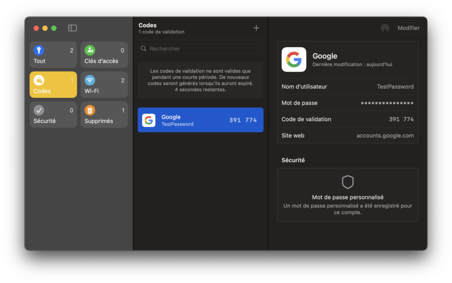The height and width of the screenshot is (283, 452).
Task: Click the AirDrop share icon
Action: point(385,28)
